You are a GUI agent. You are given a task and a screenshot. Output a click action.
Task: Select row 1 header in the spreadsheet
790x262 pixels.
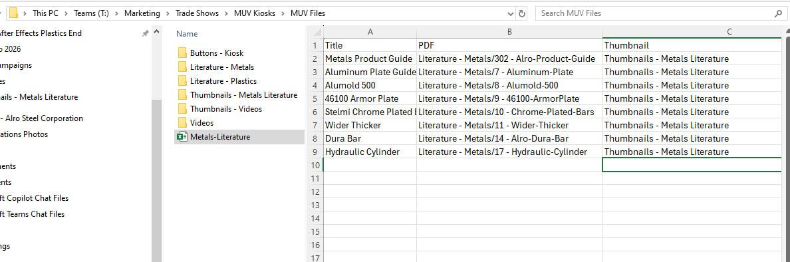tap(315, 45)
